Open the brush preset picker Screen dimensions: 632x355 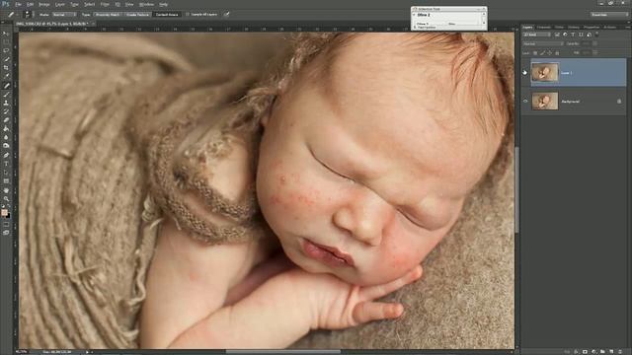pyautogui.click(x=28, y=15)
